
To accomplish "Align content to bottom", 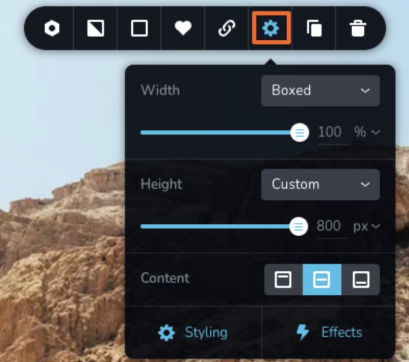I will (361, 280).
